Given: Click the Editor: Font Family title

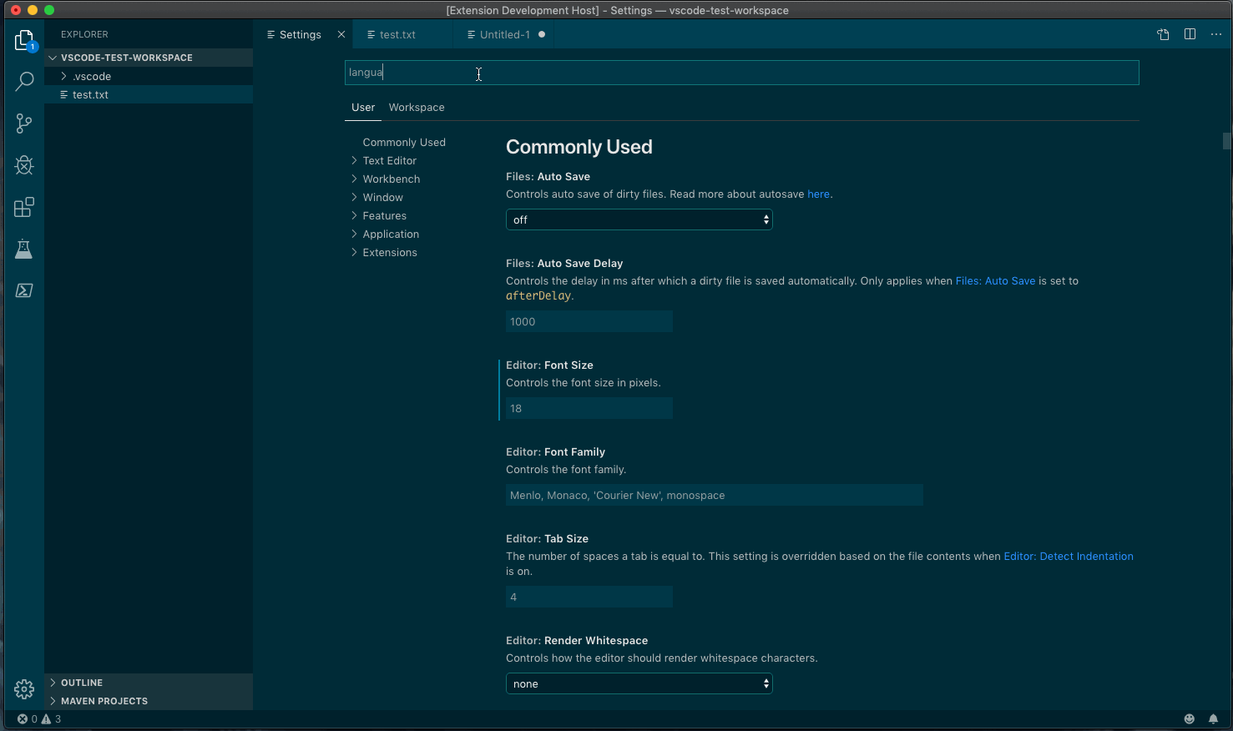Looking at the screenshot, I should (555, 452).
